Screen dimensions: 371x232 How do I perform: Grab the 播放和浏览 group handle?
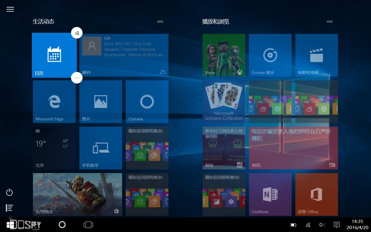[330, 21]
